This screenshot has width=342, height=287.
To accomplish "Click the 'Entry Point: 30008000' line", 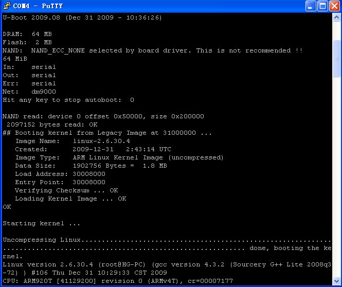I will tap(60, 182).
